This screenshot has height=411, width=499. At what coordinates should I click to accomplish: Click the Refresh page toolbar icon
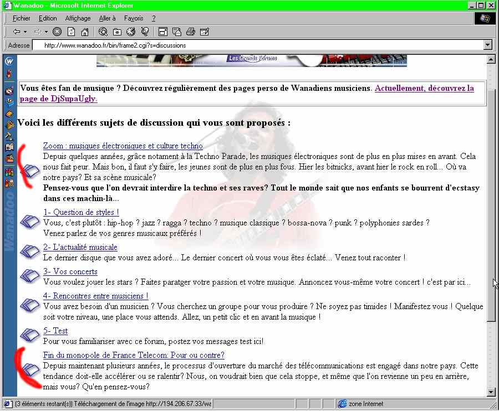click(72, 32)
